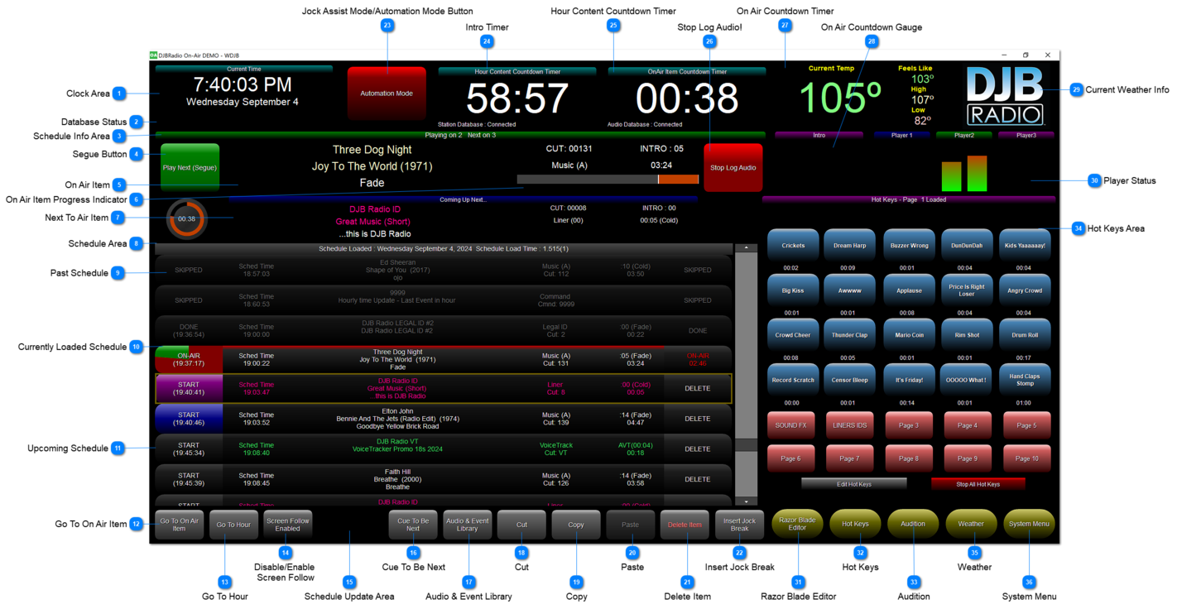Image resolution: width=1177 pixels, height=609 pixels.
Task: Open hot keys Page 3
Action: (909, 425)
